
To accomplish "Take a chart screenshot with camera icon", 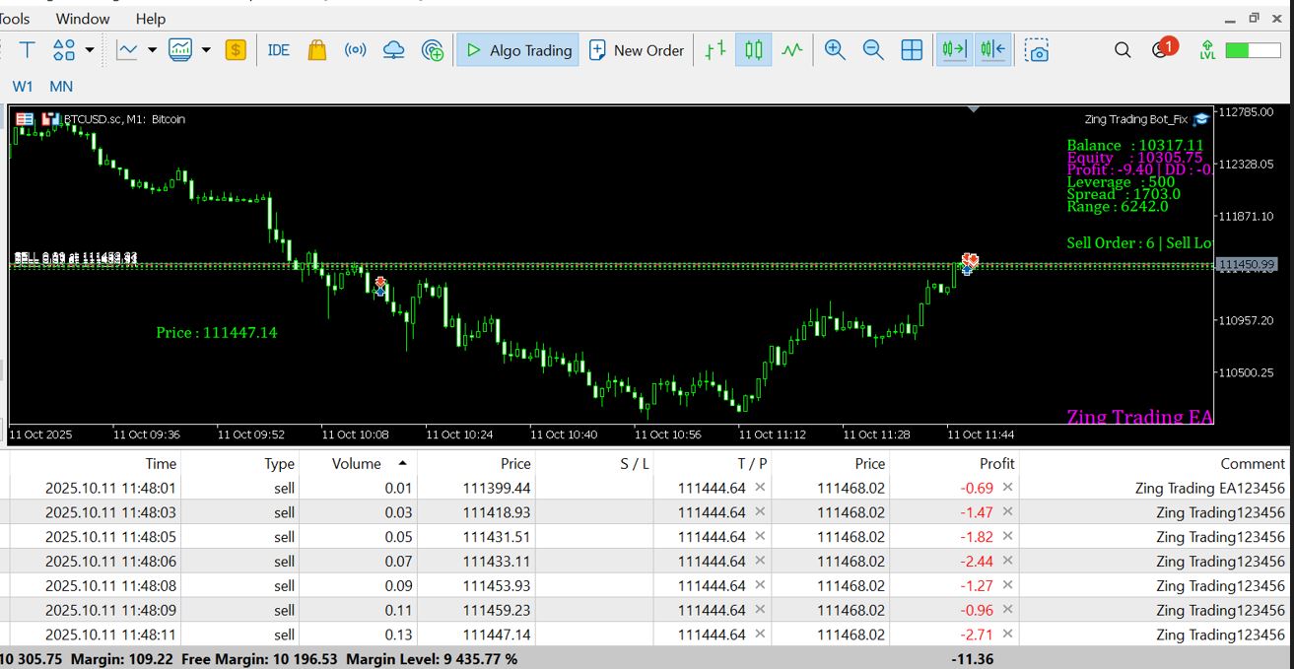I will (x=1036, y=50).
